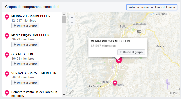181x99 pixels.
Task: Join Merka Pulgas U MEDELLIN group
Action: click(x=25, y=45)
